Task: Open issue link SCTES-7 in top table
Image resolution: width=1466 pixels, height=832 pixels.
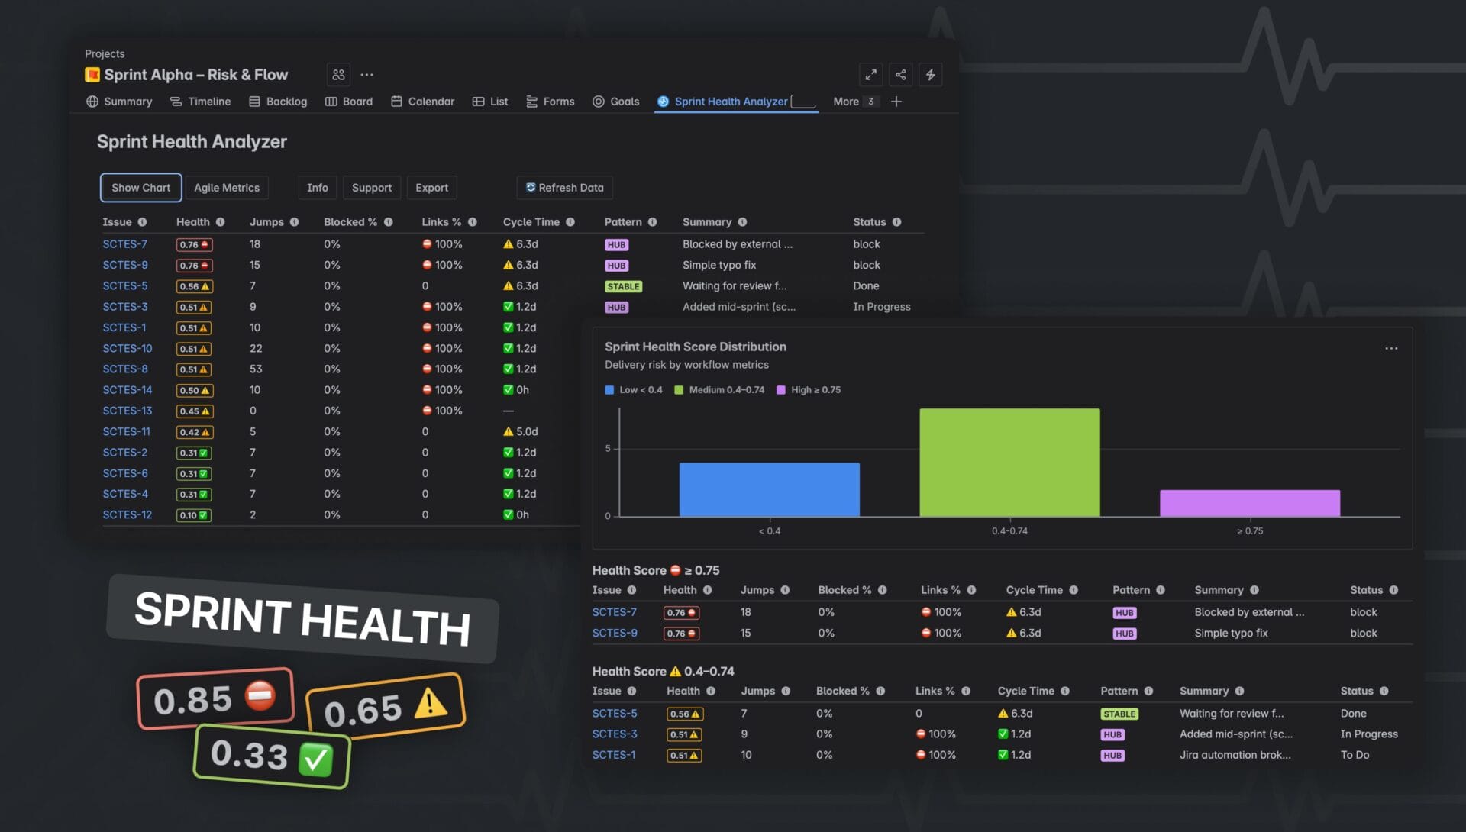Action: click(x=124, y=244)
